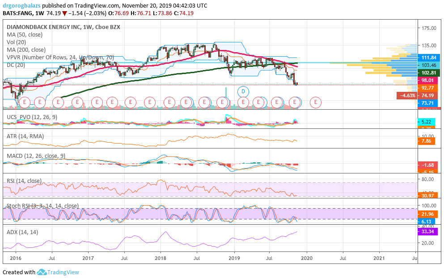Click the Stoch RSI pane label

tap(43, 206)
